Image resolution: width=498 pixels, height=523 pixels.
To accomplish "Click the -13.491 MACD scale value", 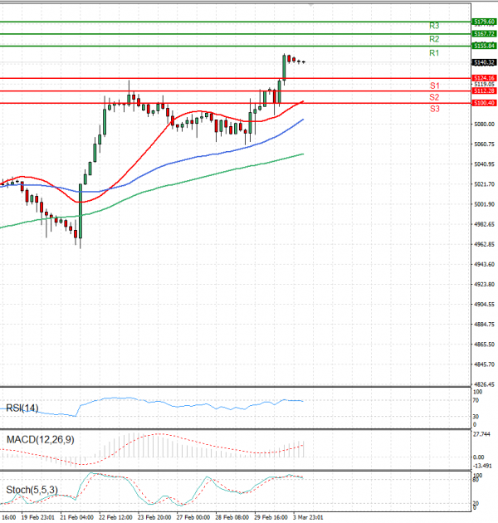I will pos(482,466).
